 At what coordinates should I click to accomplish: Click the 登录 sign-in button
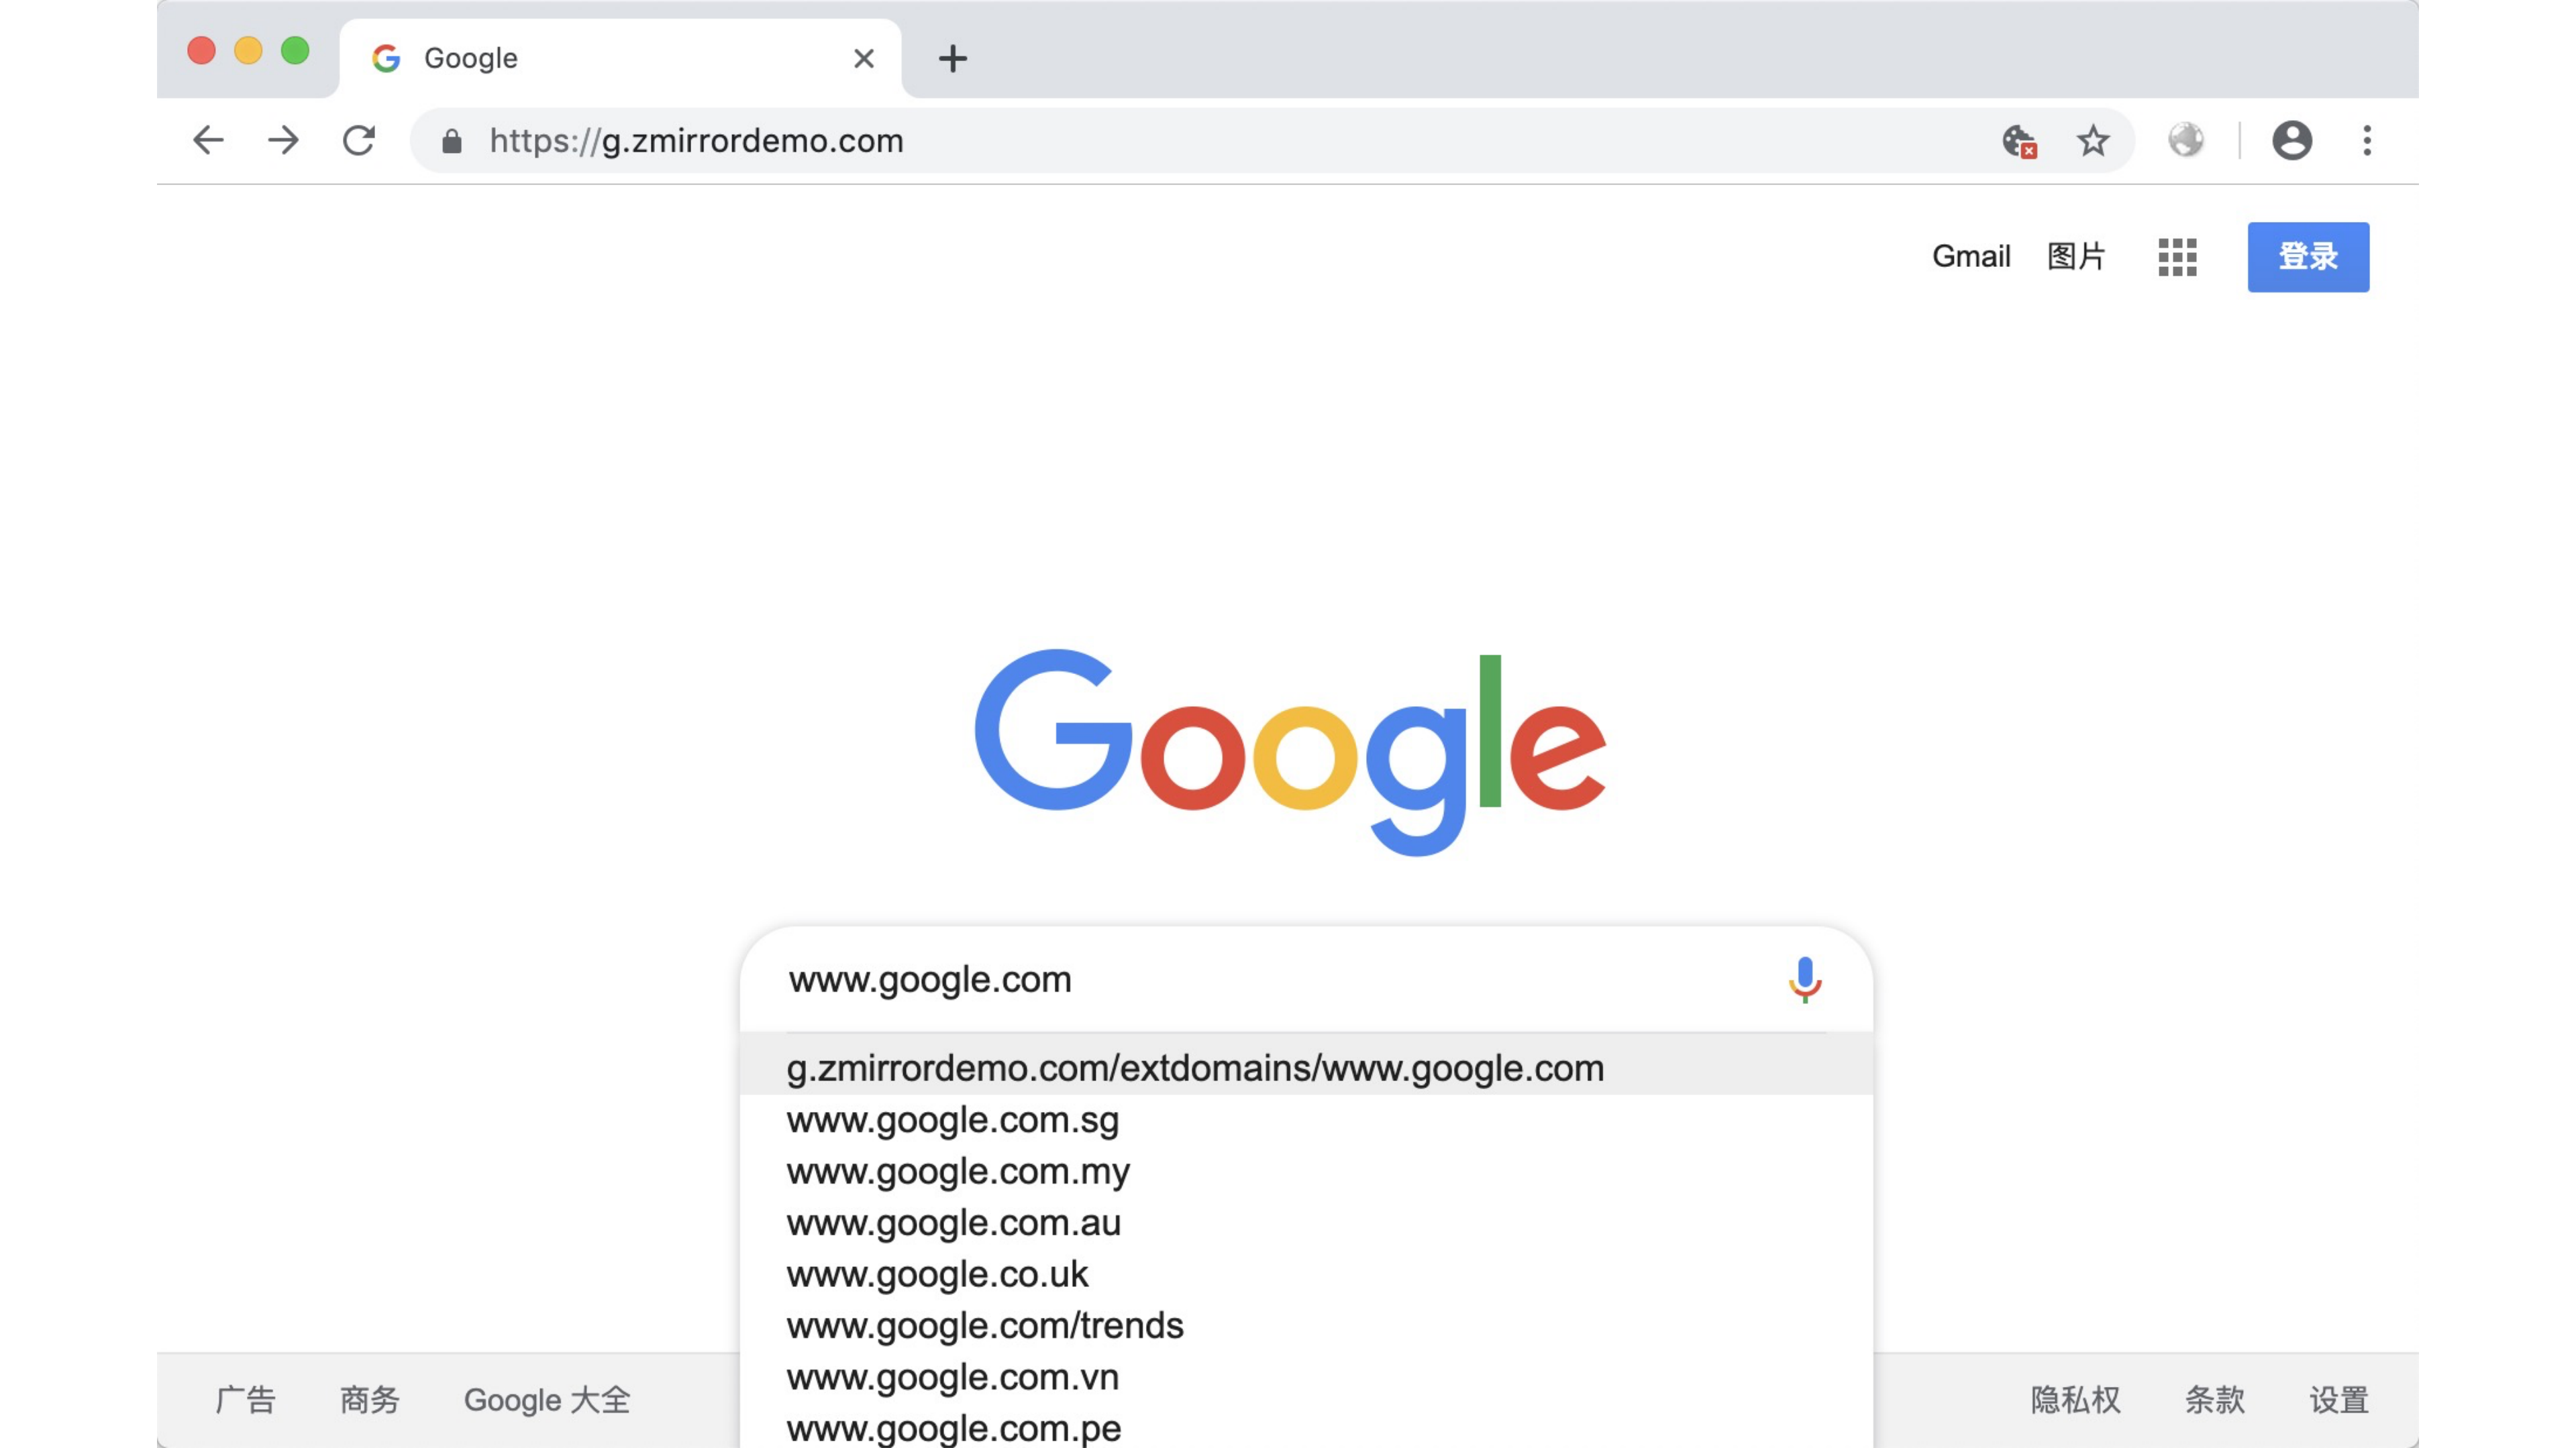(2308, 257)
